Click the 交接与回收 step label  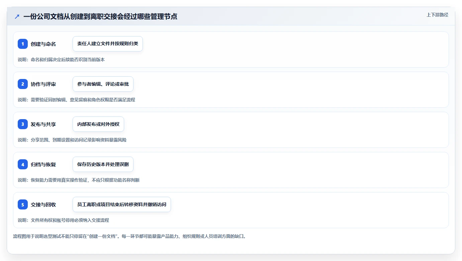[43, 204]
